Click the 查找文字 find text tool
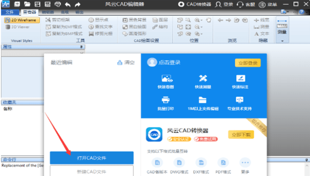Screen dimensions: 310x176 [x=101, y=27]
